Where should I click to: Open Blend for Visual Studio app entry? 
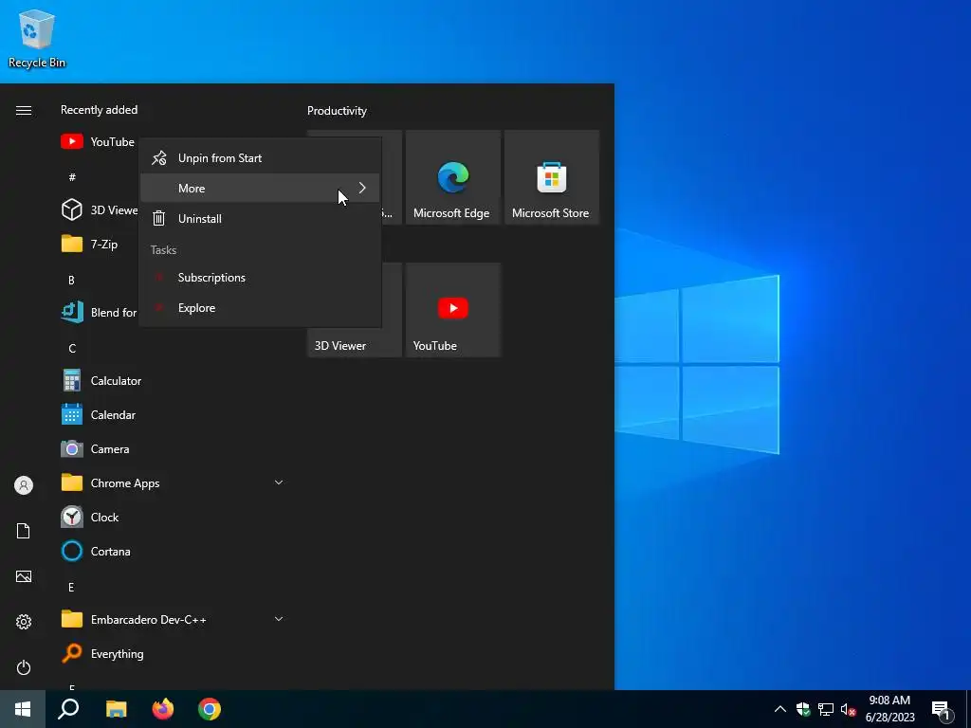[x=99, y=312]
